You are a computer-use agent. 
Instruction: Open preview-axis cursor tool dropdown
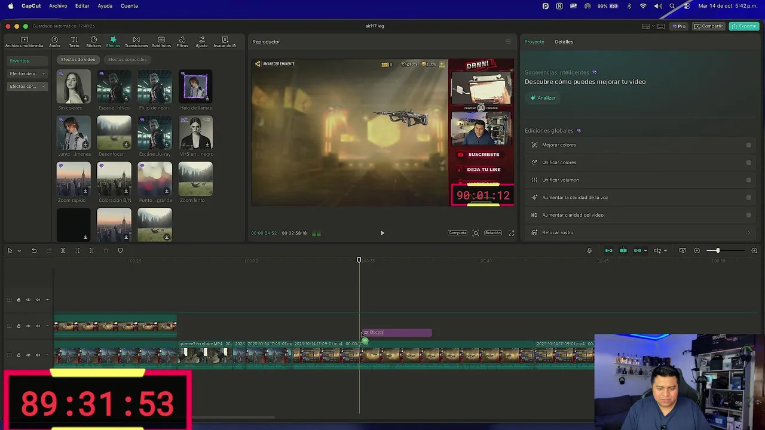pyautogui.click(x=665, y=251)
